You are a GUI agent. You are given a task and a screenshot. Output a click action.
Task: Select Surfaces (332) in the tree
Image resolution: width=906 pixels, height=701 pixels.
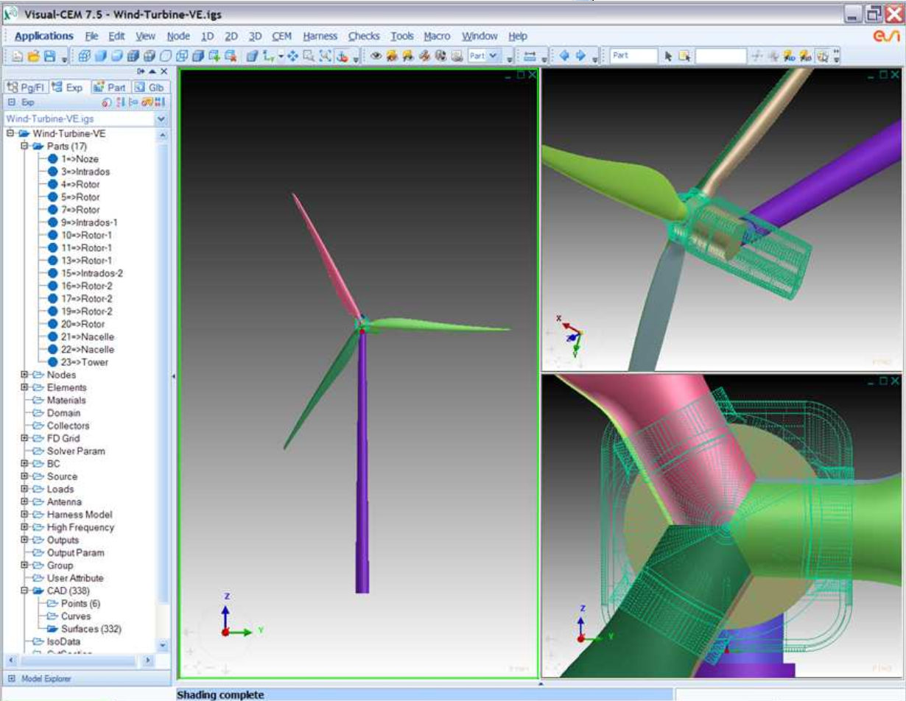click(91, 629)
